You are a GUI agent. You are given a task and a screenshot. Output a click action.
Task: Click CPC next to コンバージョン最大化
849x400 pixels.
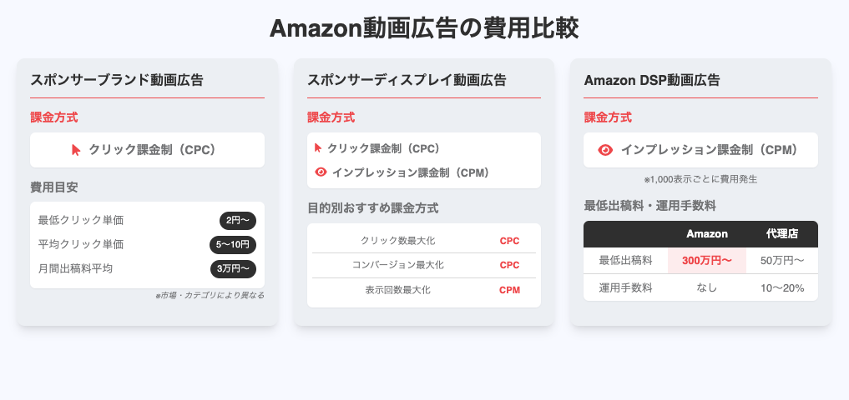[509, 265]
